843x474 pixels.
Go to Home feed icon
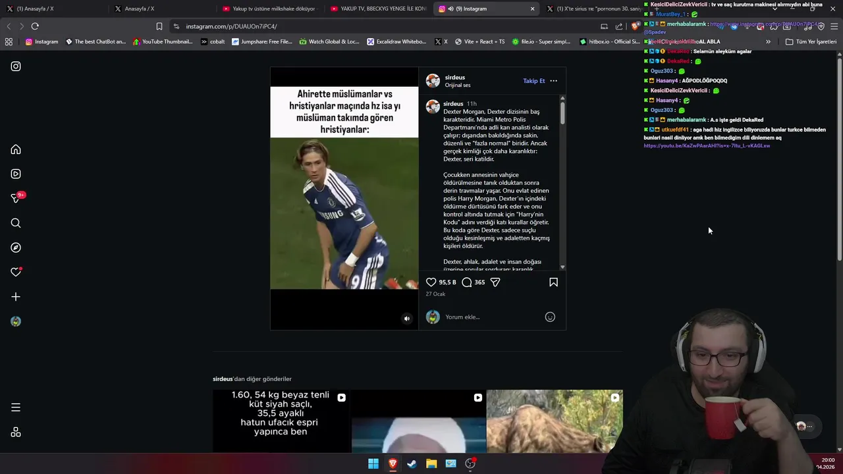click(x=16, y=149)
